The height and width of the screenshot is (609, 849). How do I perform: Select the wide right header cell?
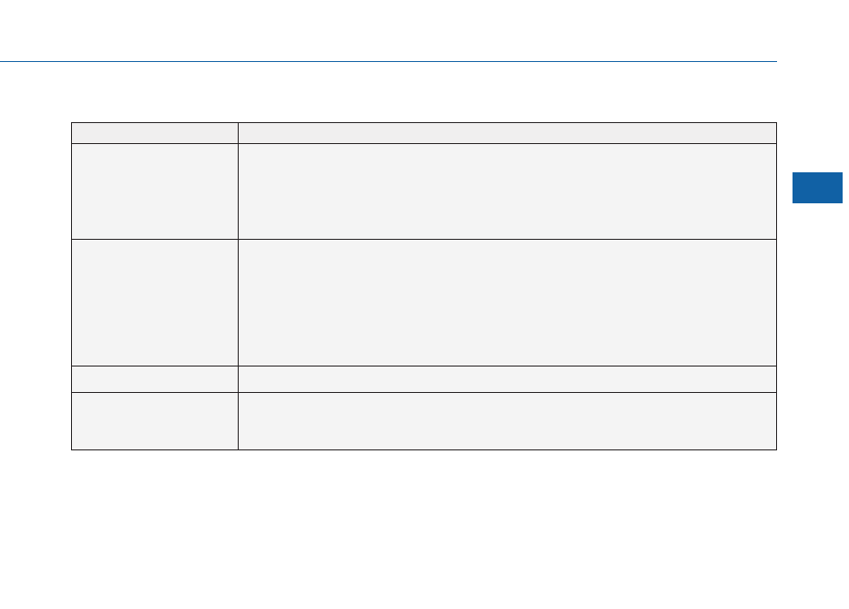click(x=507, y=133)
